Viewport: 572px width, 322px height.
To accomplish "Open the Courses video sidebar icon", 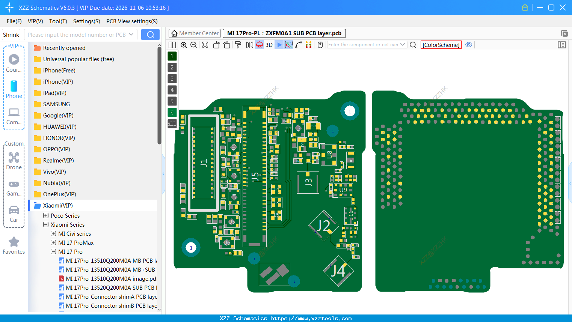I will point(14,63).
